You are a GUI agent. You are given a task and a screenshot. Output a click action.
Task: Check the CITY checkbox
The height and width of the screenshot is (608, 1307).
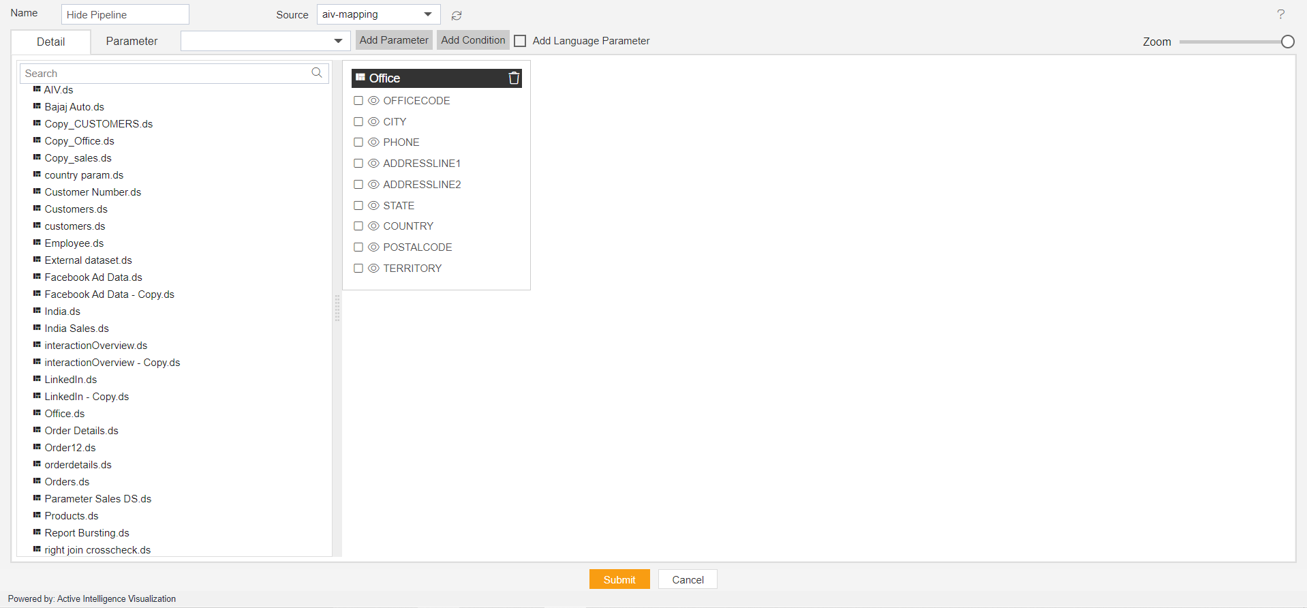(358, 121)
